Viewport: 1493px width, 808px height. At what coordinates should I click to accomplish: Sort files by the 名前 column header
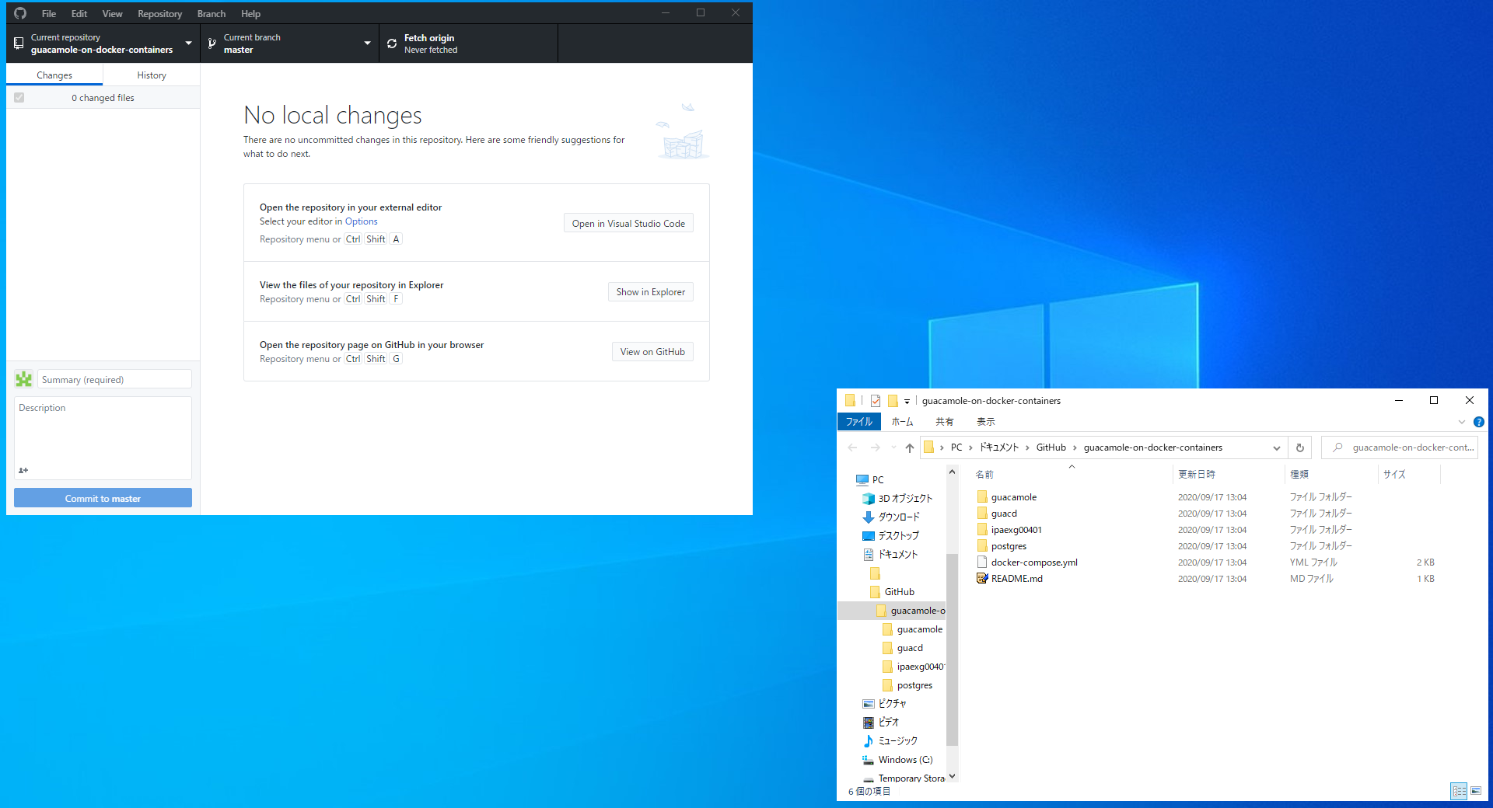coord(1072,474)
